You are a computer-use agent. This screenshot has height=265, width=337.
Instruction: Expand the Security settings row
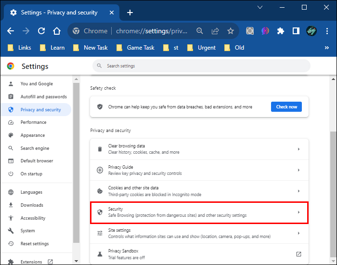pos(199,212)
